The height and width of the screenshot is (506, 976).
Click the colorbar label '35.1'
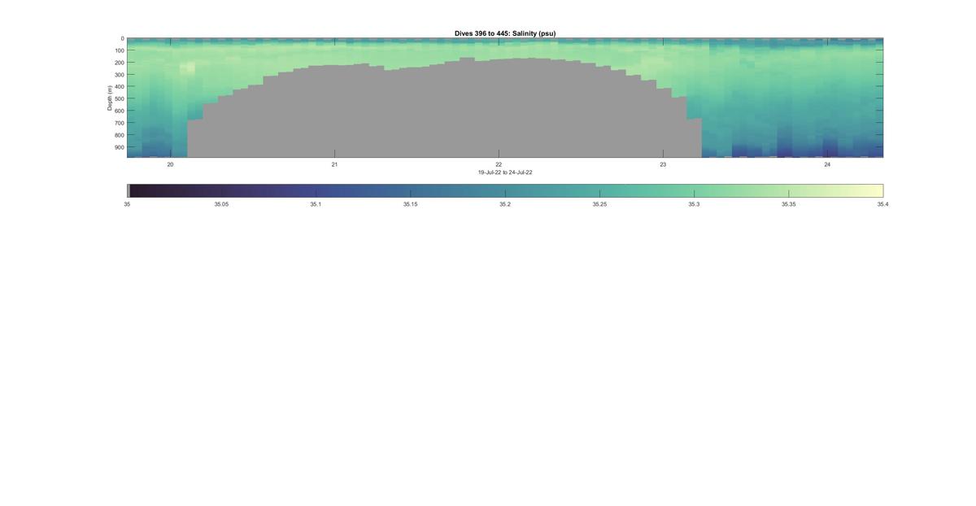[316, 204]
